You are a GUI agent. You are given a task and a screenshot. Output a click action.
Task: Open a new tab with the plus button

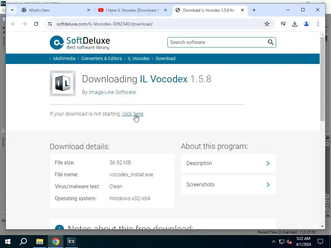(254, 10)
